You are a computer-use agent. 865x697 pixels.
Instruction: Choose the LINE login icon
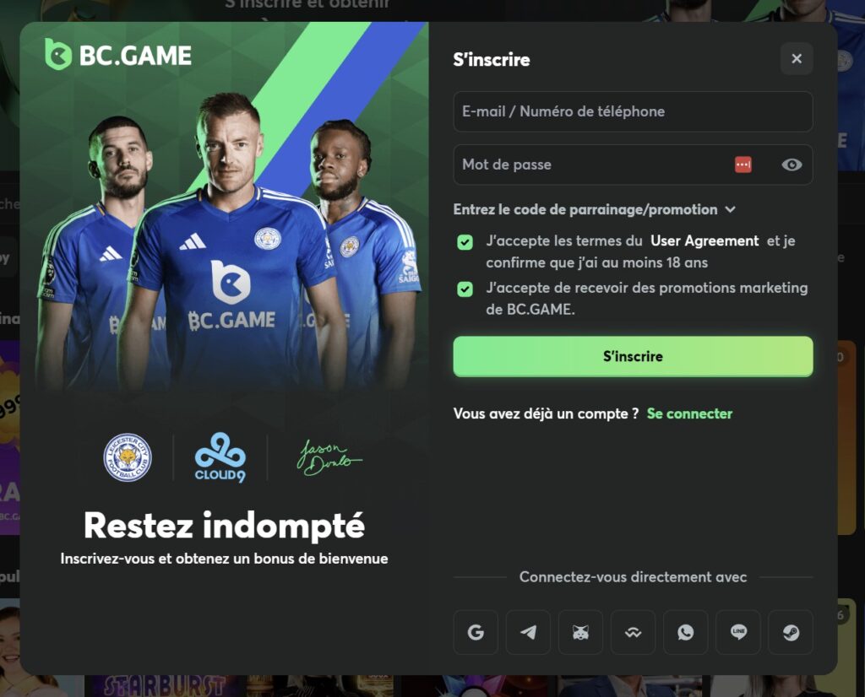click(x=738, y=632)
